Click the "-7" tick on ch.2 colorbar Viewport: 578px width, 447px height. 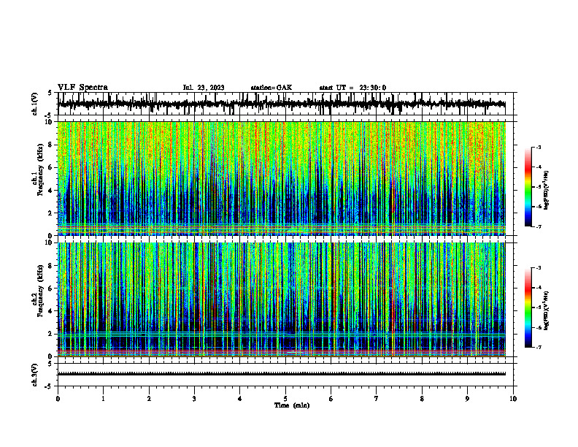click(x=538, y=347)
